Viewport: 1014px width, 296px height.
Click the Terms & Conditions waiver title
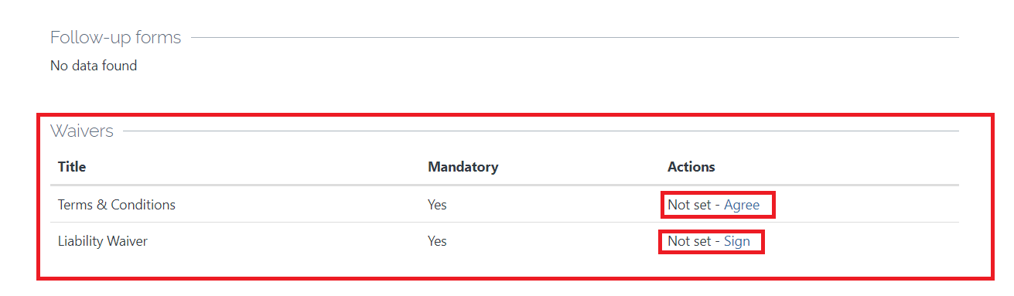pos(117,205)
